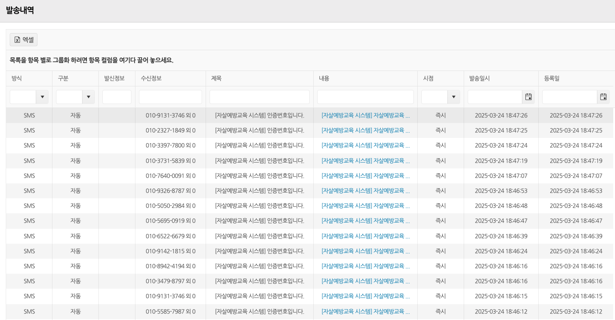Viewport: 615px width, 320px height.
Task: Open the 등록일 filter calendar picker
Action: (603, 97)
